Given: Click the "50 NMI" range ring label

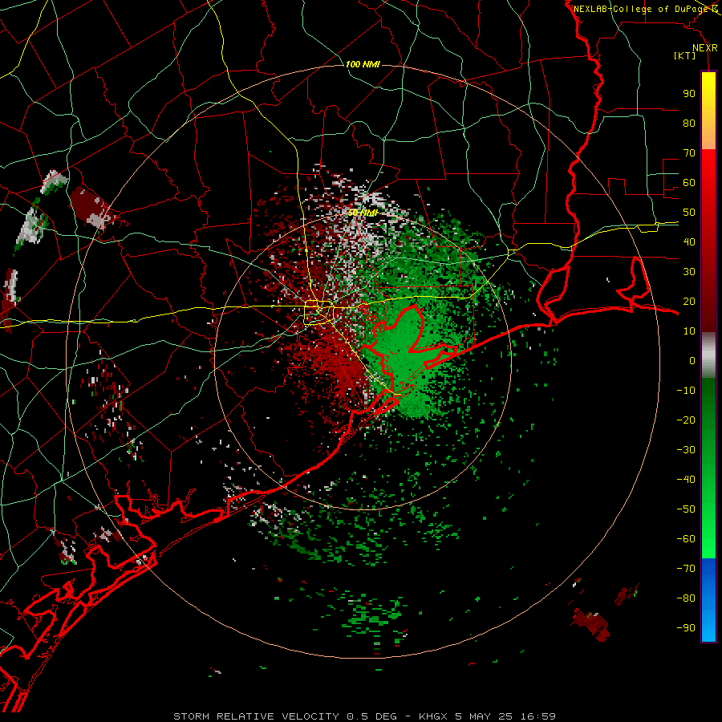Looking at the screenshot, I should 363,213.
